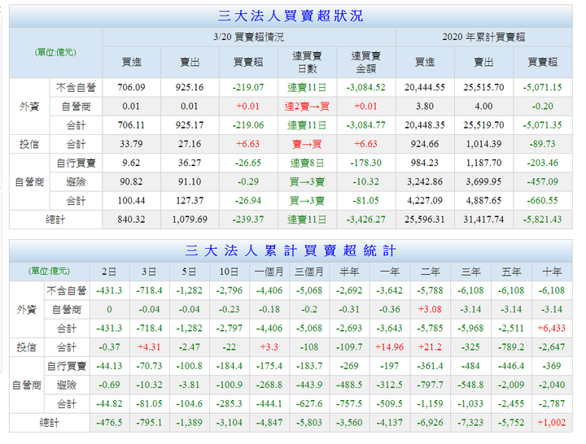Click the -476.5 two-day grand total

tap(109, 423)
